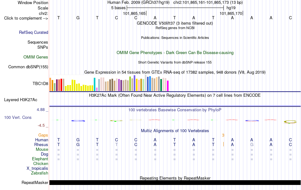This screenshot has height=190, width=301.
Task: Click 'Repeating Elements by RepeatMasker' title
Action: 175,178
